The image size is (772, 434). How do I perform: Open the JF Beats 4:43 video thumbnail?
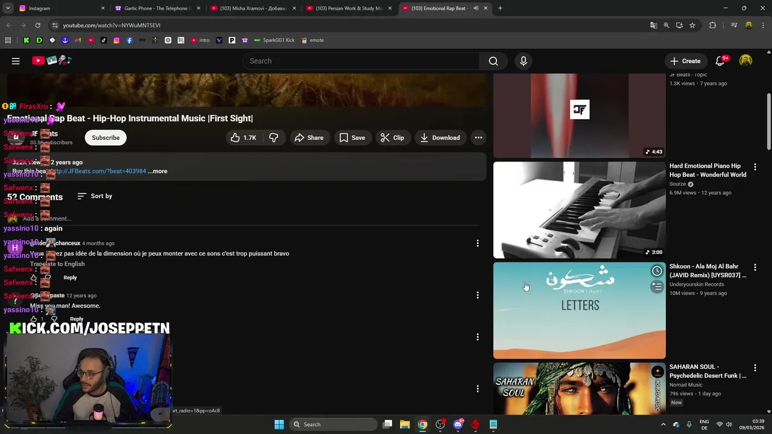click(580, 116)
